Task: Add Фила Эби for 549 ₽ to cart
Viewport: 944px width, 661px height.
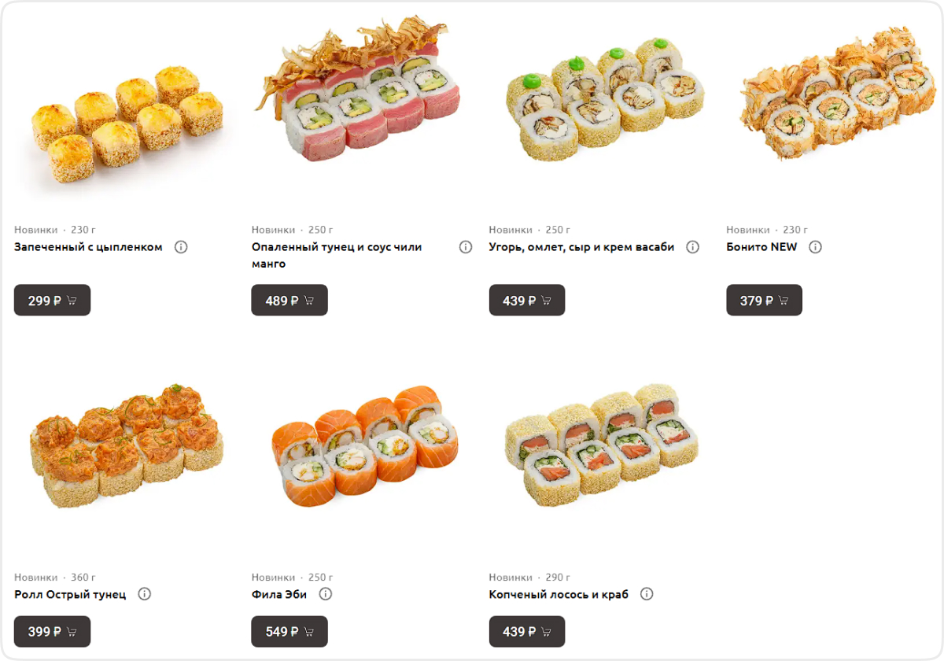Action: pyautogui.click(x=289, y=631)
